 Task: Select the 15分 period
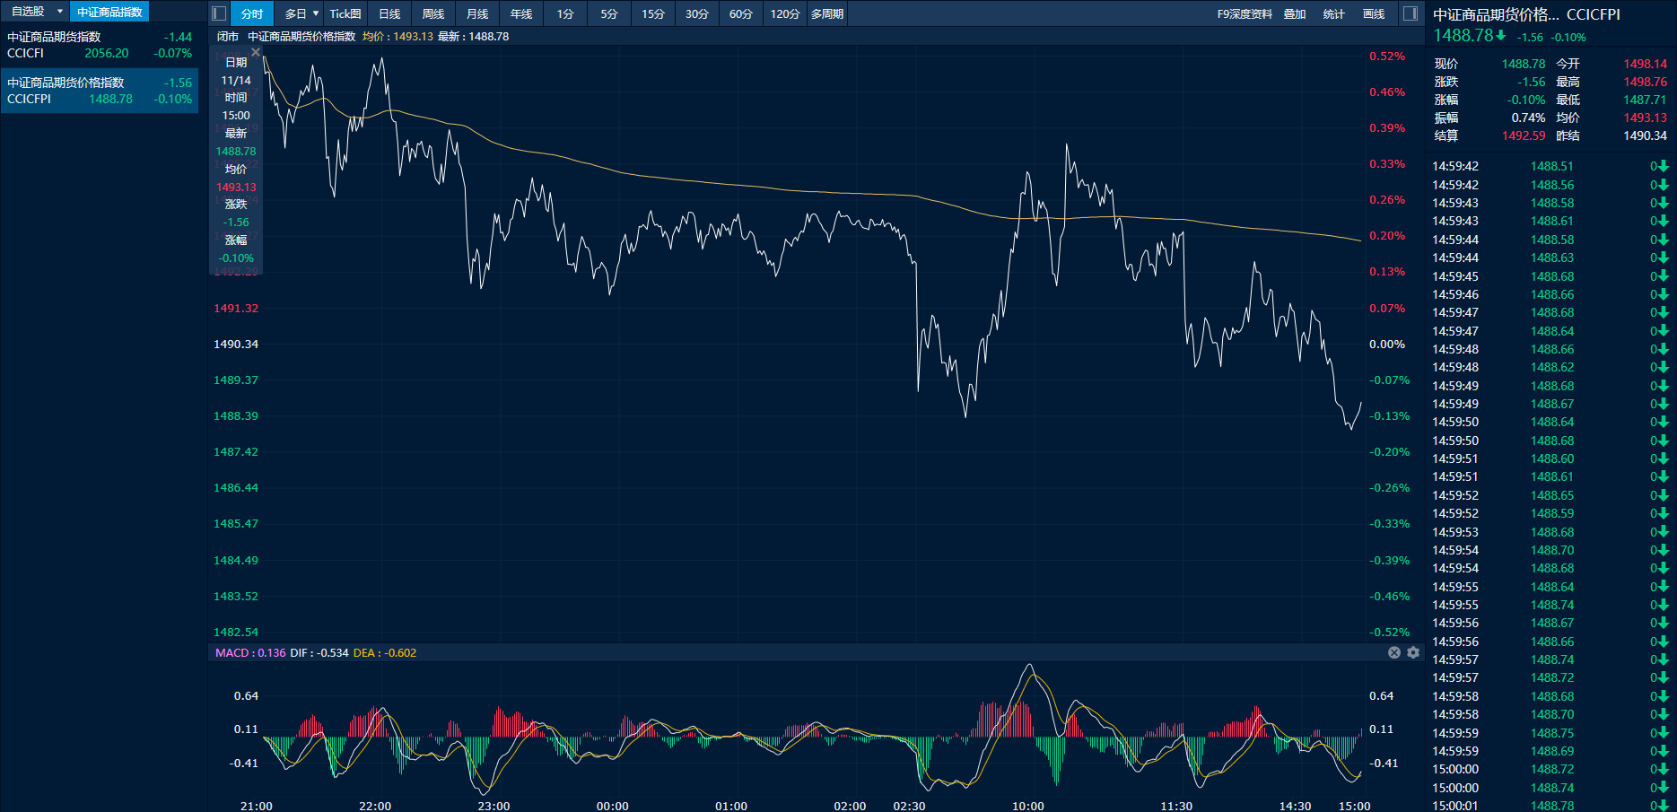pos(653,13)
